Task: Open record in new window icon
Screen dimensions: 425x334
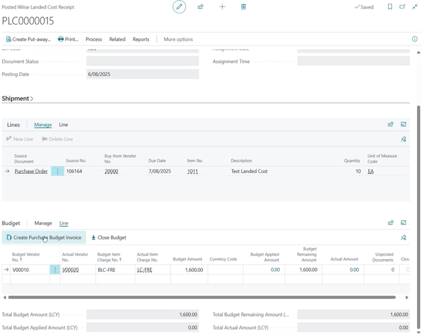Action: tap(403, 7)
